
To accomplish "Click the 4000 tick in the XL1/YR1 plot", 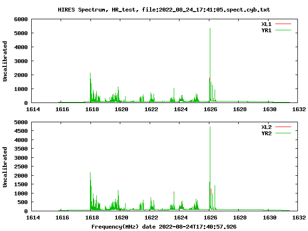I will click(x=21, y=47).
